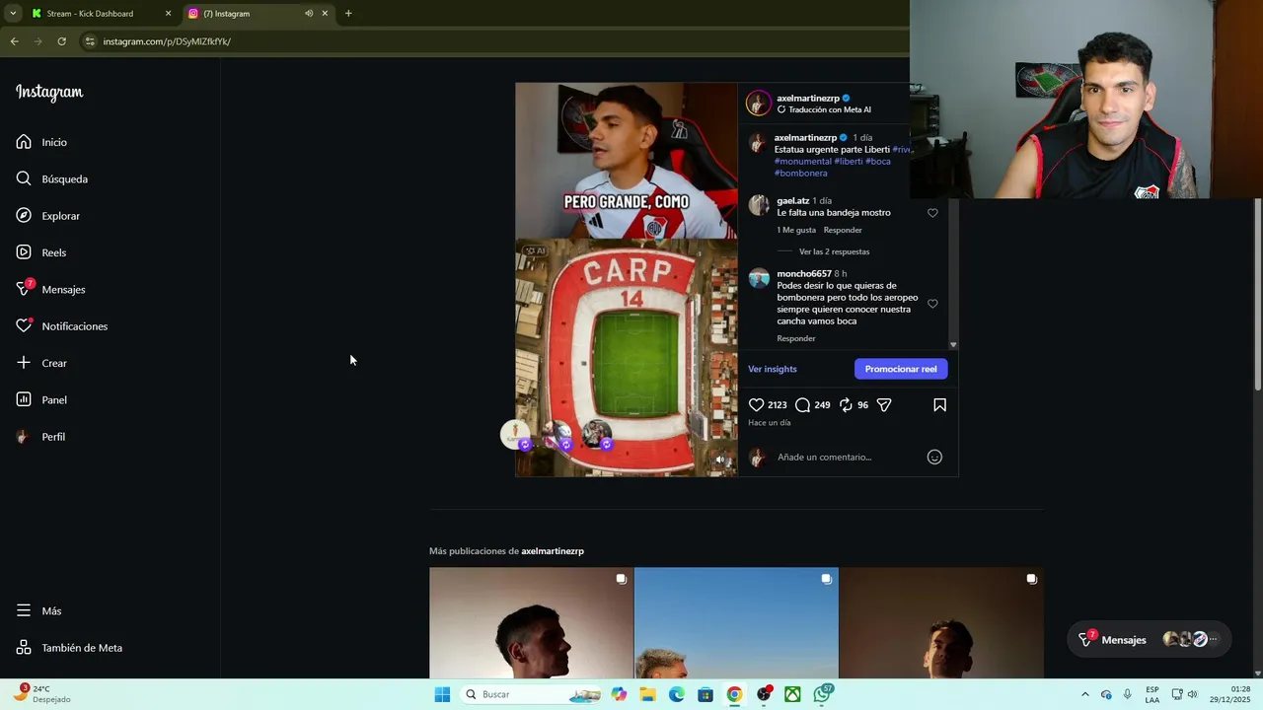This screenshot has height=710, width=1263.
Task: Go to Perfil in the sidebar
Action: pos(40,437)
